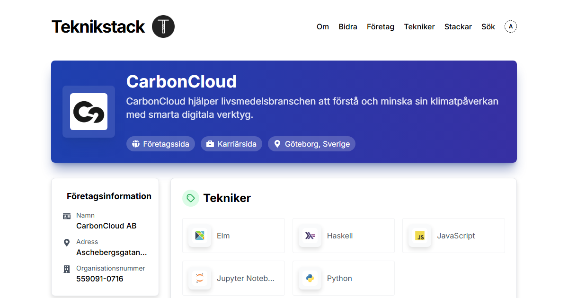Image resolution: width=568 pixels, height=298 pixels.
Task: Open the Haskell technology card label
Action: point(340,236)
